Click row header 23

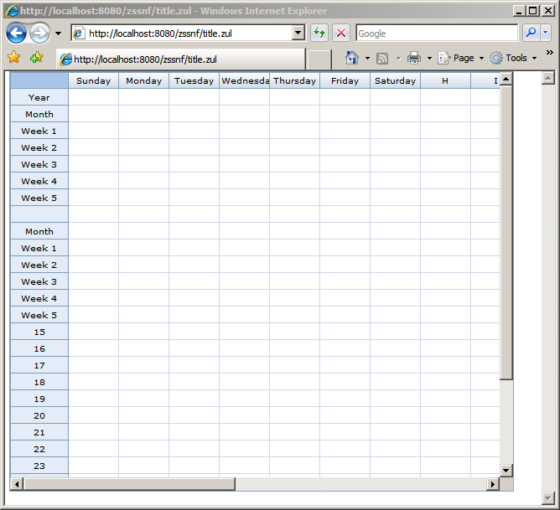click(39, 466)
